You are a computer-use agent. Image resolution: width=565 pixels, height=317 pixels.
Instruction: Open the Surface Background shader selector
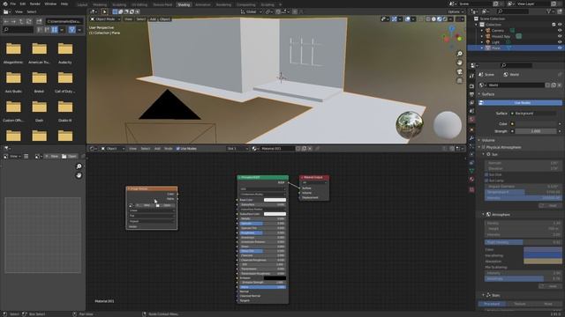pyautogui.click(x=535, y=114)
